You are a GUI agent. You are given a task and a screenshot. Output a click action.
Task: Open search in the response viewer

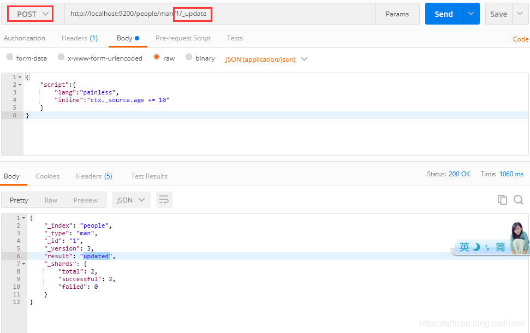pos(517,200)
